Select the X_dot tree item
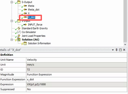This screenshot has height=94, width=128. (31, 17)
